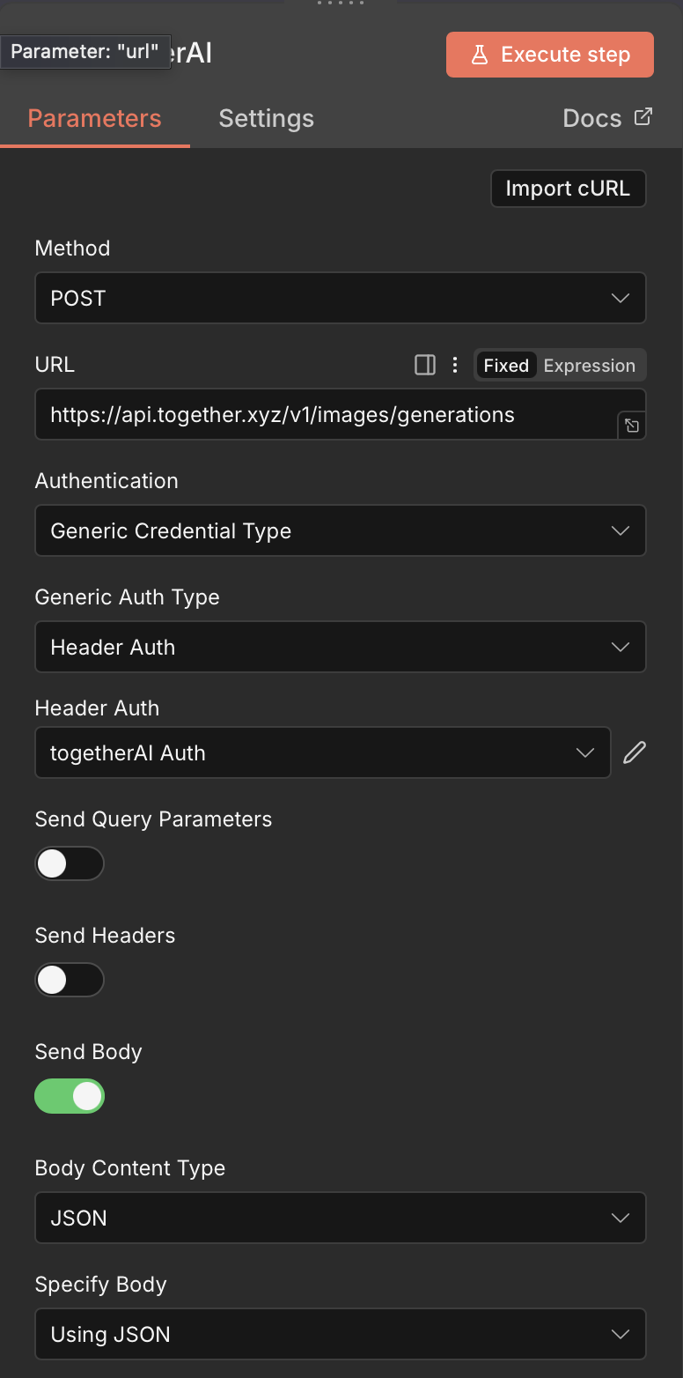
Task: Click the Import cURL button
Action: [568, 189]
